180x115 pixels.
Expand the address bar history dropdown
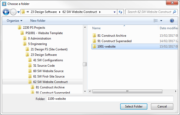114,12
